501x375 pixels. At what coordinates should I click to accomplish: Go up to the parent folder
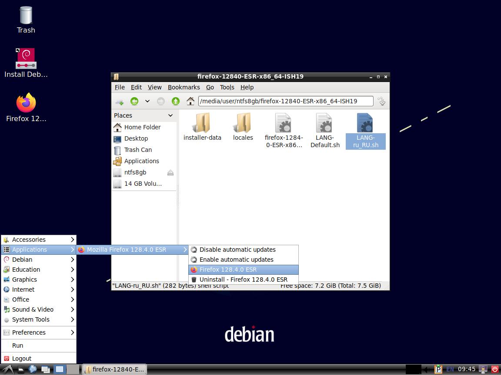tap(175, 102)
